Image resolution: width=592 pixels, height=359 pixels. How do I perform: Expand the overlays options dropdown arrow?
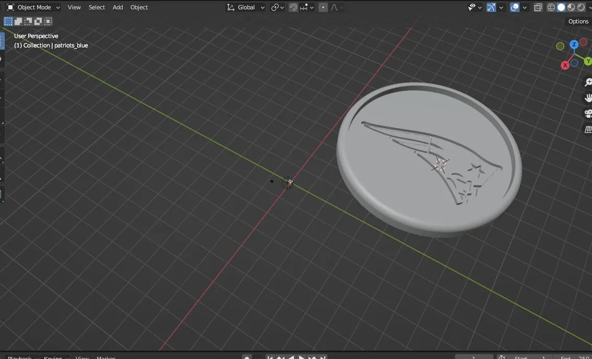525,7
